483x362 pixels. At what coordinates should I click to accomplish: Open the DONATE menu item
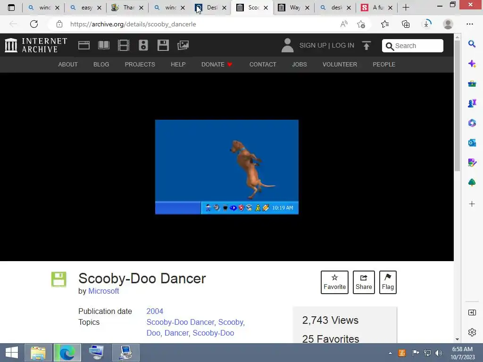point(217,64)
